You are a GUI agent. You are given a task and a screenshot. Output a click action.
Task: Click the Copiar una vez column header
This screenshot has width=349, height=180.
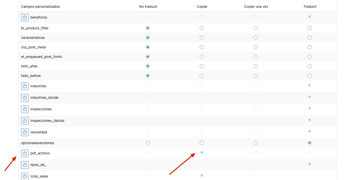point(256,7)
